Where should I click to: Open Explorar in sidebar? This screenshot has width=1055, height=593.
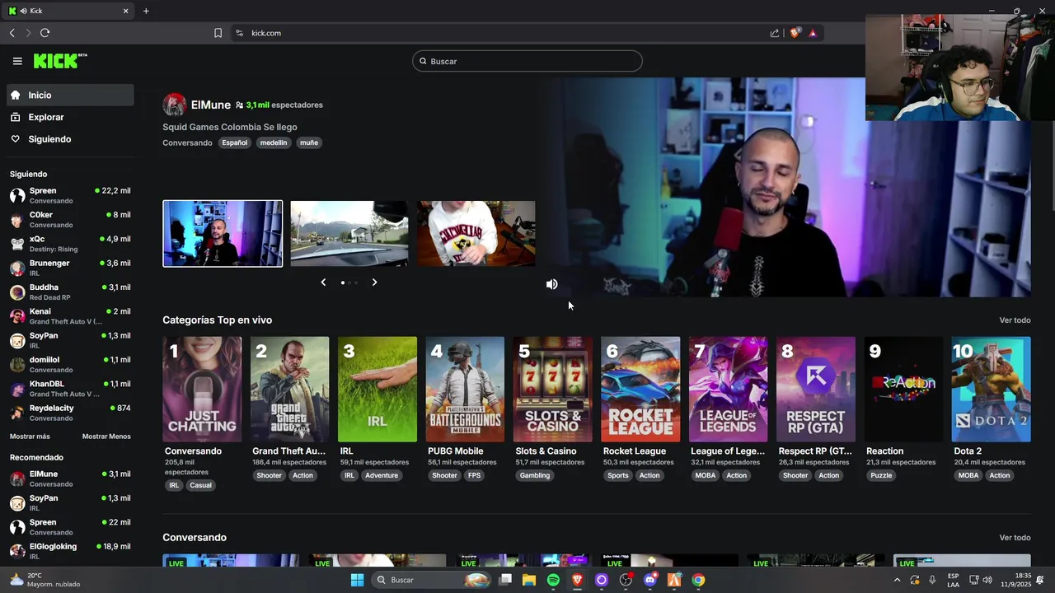pyautogui.click(x=70, y=117)
